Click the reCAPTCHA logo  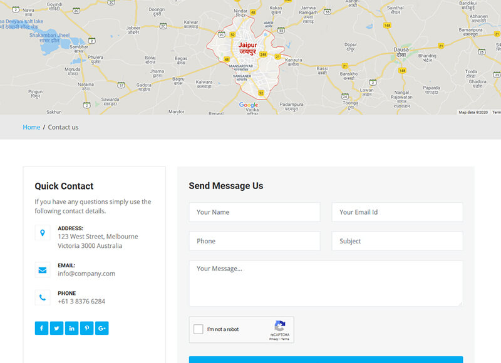coord(280,326)
